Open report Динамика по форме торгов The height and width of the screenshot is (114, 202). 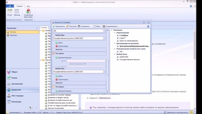(x=58, y=98)
